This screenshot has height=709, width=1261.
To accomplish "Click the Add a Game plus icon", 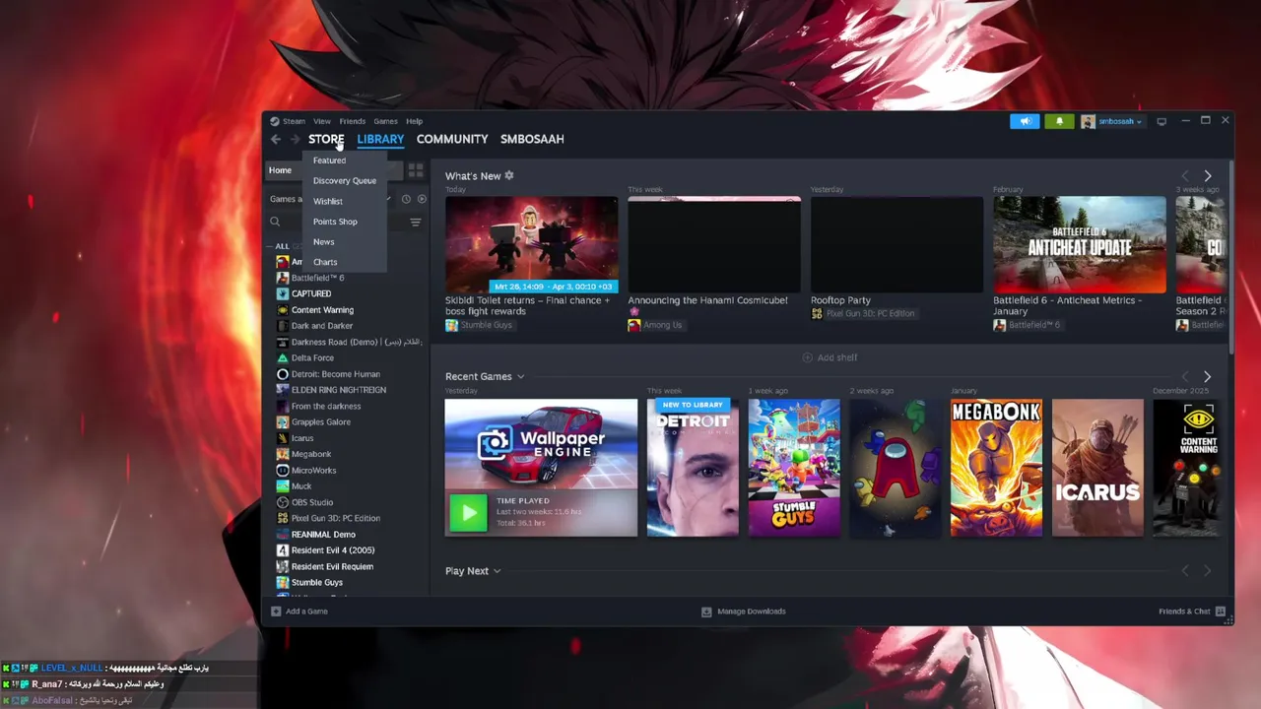I will [276, 612].
